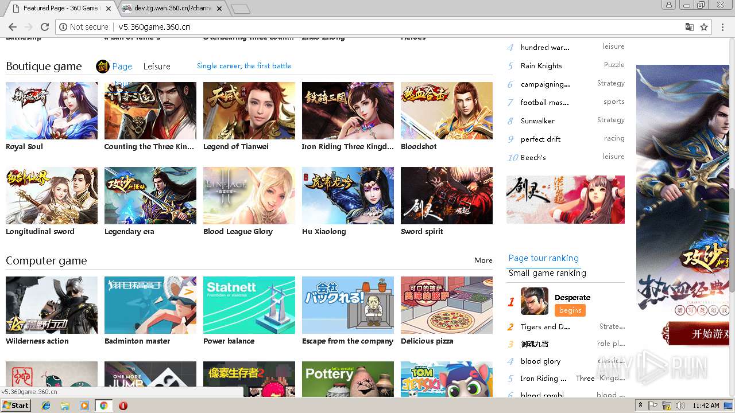Open the Windows Start menu
This screenshot has width=735, height=413.
pyautogui.click(x=16, y=406)
